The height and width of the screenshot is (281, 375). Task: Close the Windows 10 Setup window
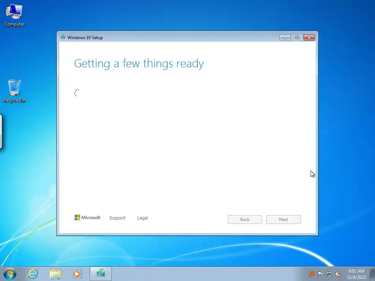309,38
